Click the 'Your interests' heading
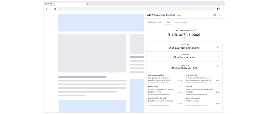 [191, 75]
